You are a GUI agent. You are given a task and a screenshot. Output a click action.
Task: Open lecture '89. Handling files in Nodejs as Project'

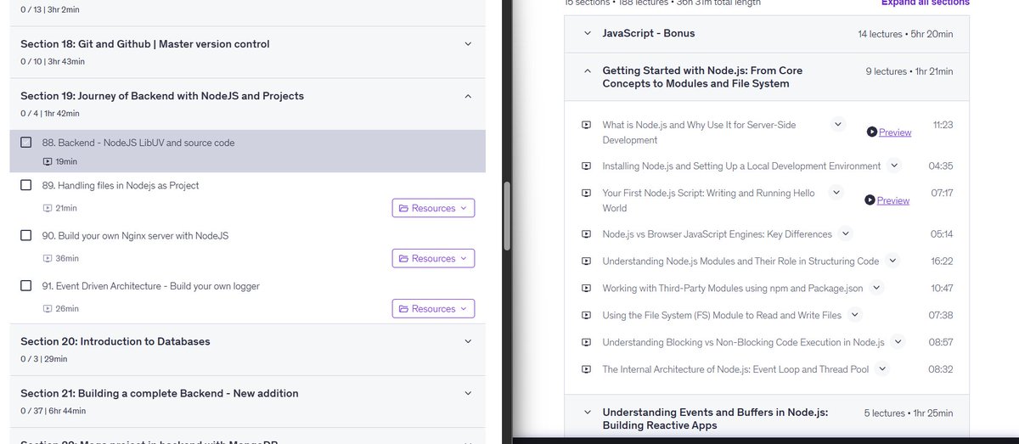(x=121, y=185)
